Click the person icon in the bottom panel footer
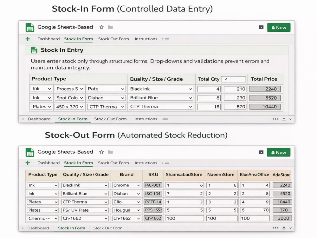317x238 pixels. [x=284, y=228]
